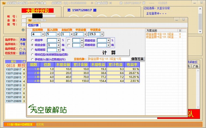
Task: Switch to the 倍投计算 tab
Action: click(34, 25)
